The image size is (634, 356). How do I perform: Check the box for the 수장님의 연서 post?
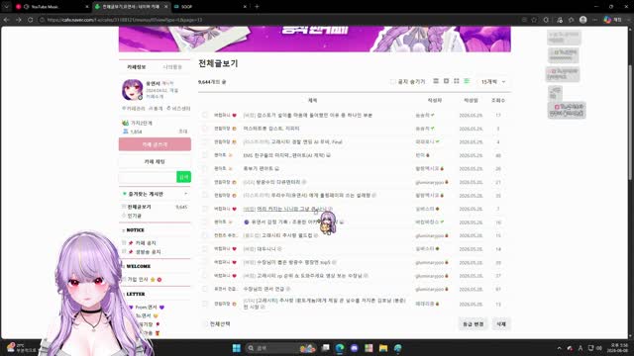coord(205,289)
